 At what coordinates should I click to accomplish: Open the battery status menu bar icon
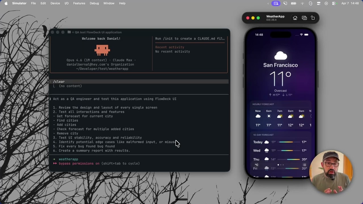(x=294, y=3)
